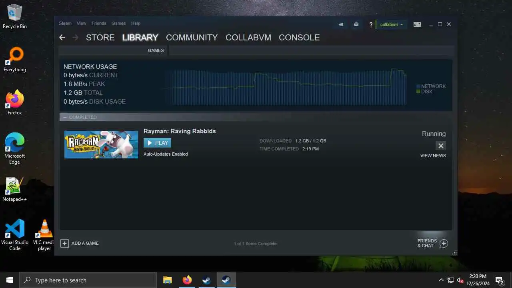Open the Friends menu

pos(99,23)
